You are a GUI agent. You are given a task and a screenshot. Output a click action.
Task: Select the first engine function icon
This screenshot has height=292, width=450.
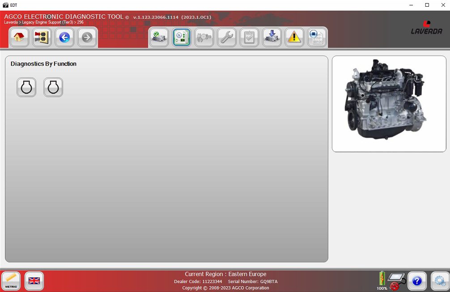pyautogui.click(x=26, y=87)
